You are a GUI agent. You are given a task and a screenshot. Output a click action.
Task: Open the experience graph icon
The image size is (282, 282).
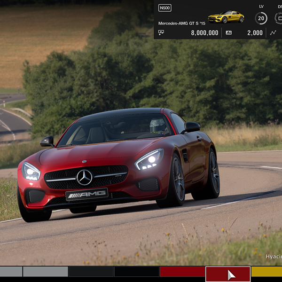[273, 33]
